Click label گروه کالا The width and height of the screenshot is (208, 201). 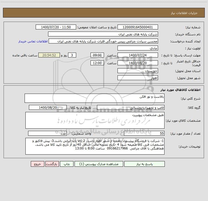point(194,108)
